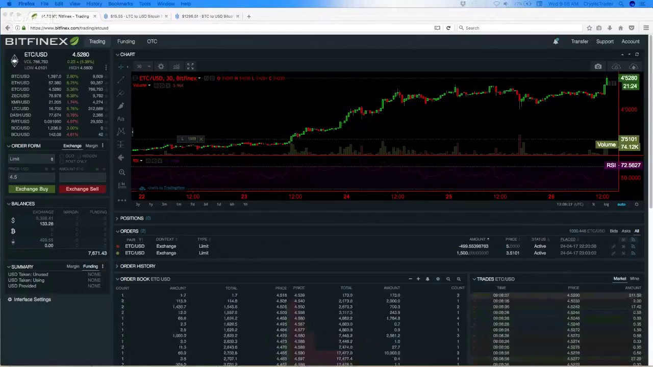The height and width of the screenshot is (367, 653).
Task: Select the chart pattern tool
Action: (121, 132)
